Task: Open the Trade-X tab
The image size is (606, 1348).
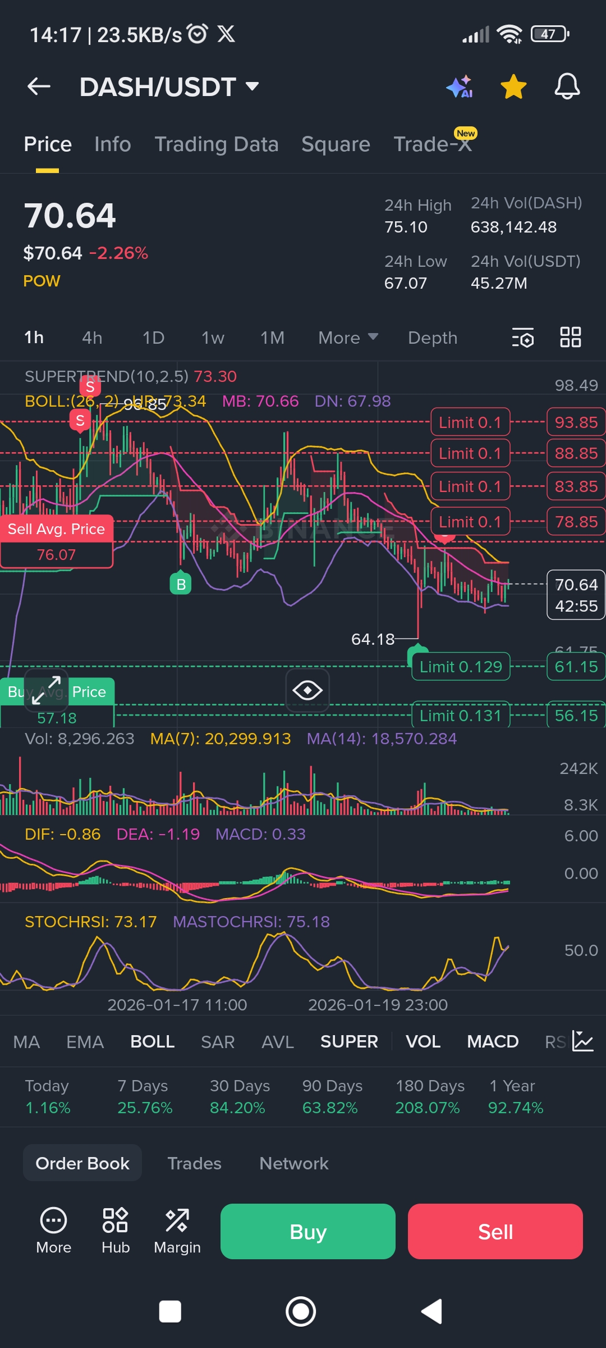Action: (x=433, y=144)
